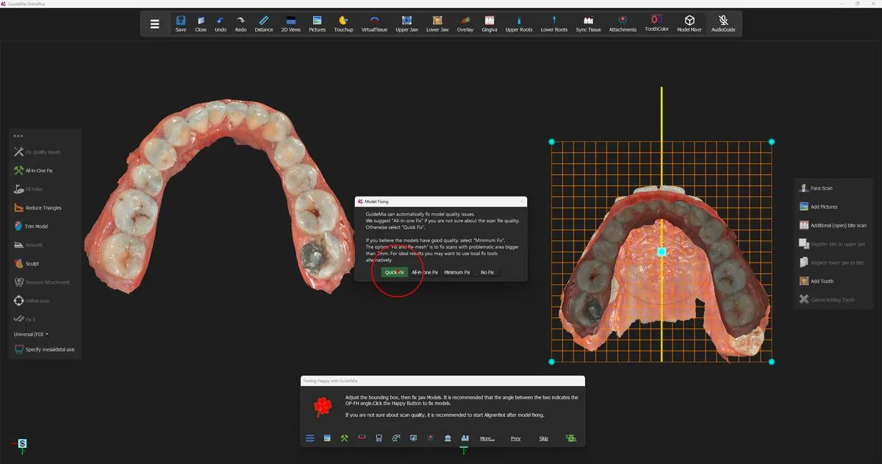Image resolution: width=882 pixels, height=464 pixels.
Task: Open the list menu icon in guide bar
Action: (x=310, y=438)
